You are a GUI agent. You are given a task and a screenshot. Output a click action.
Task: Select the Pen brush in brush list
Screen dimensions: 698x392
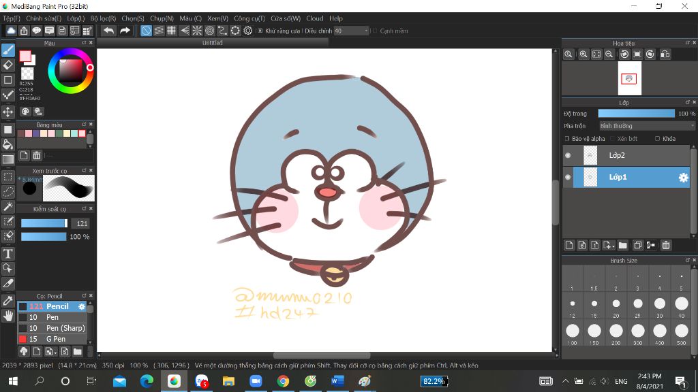[x=52, y=317]
